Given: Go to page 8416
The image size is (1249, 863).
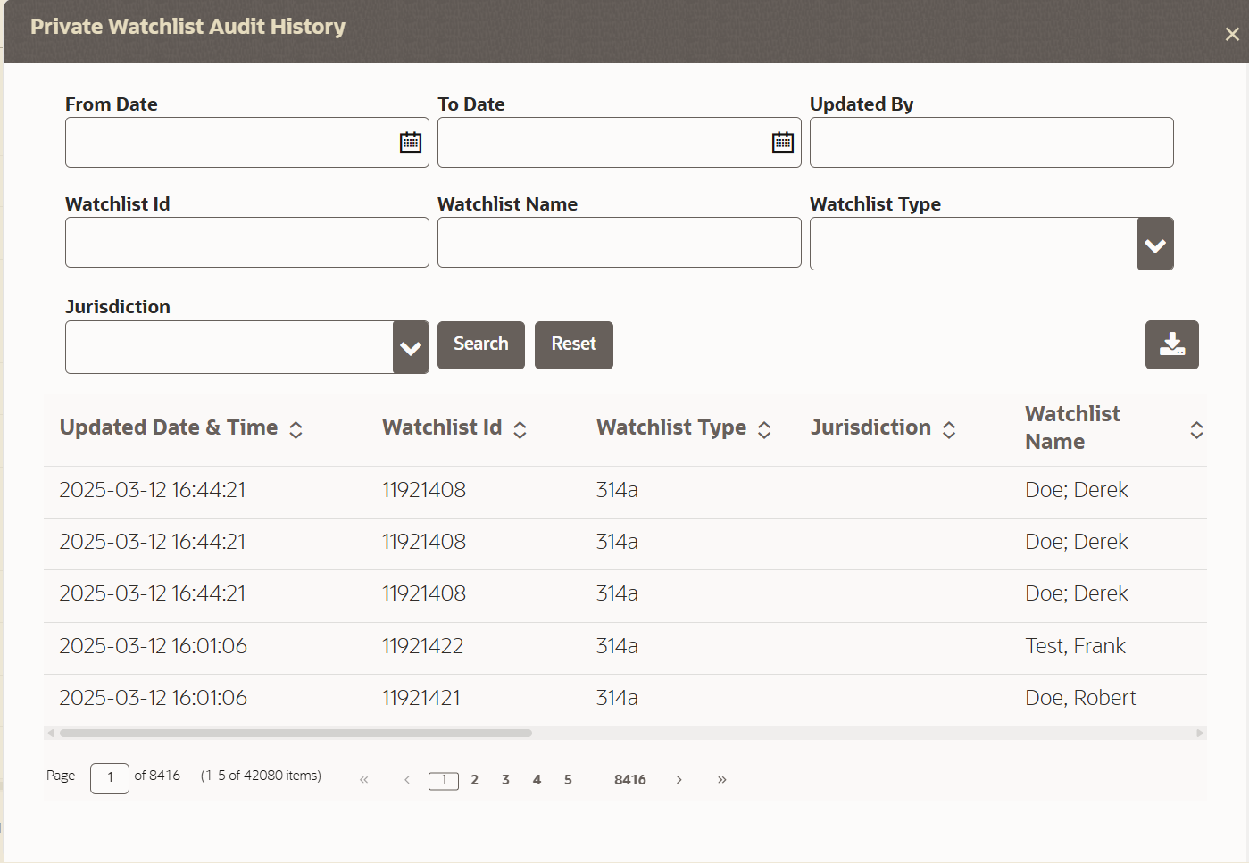Looking at the screenshot, I should (630, 779).
